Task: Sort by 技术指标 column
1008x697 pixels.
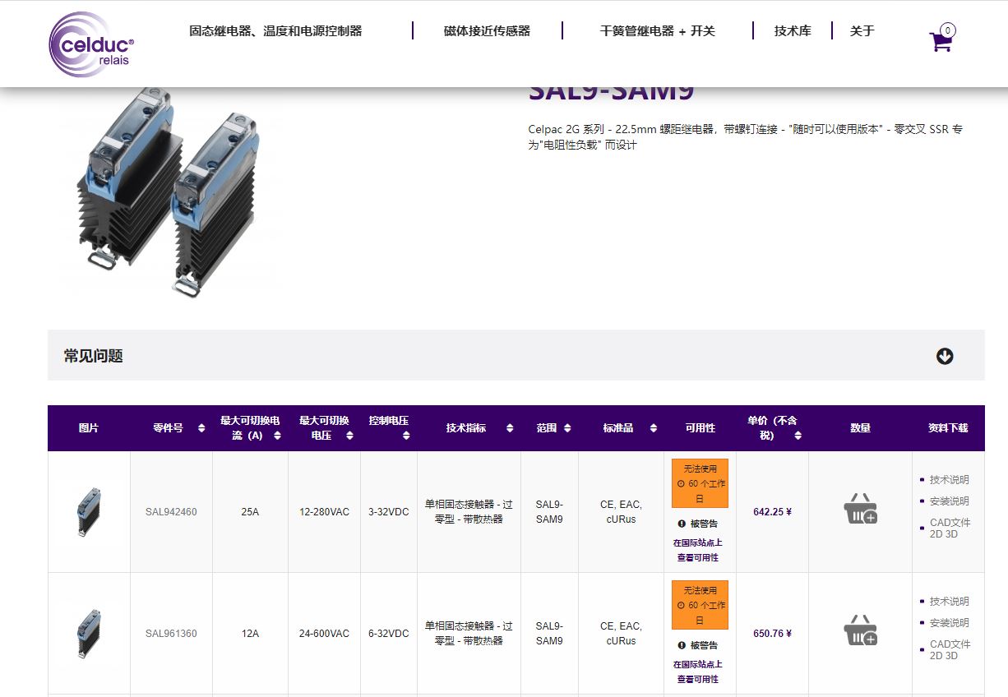Action: (510, 428)
